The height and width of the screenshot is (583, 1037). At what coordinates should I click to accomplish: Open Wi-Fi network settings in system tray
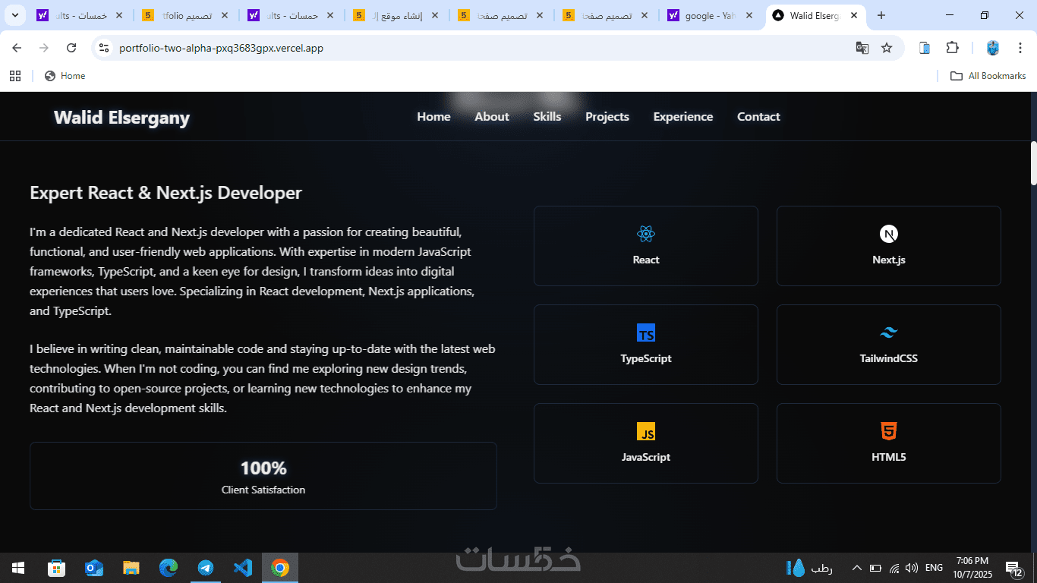tap(894, 568)
